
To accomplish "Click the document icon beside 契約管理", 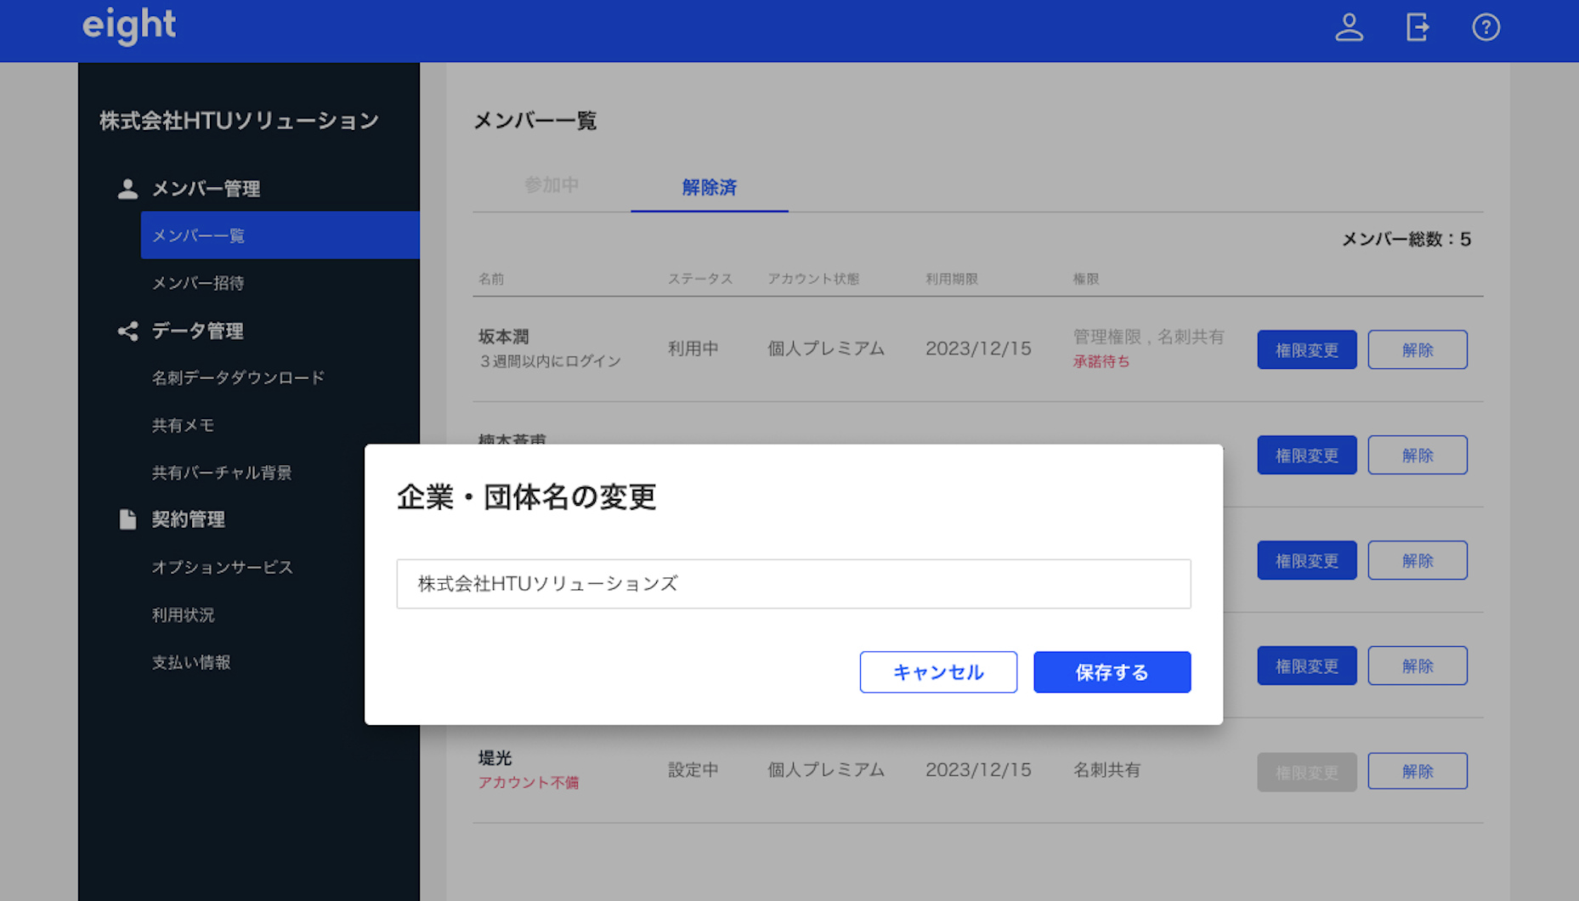I will pyautogui.click(x=127, y=519).
